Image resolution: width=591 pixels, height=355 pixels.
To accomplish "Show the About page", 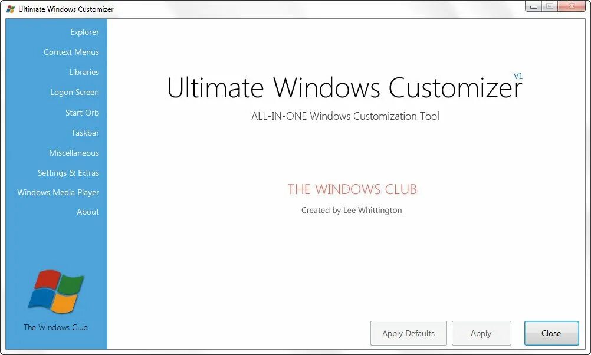I will [88, 212].
